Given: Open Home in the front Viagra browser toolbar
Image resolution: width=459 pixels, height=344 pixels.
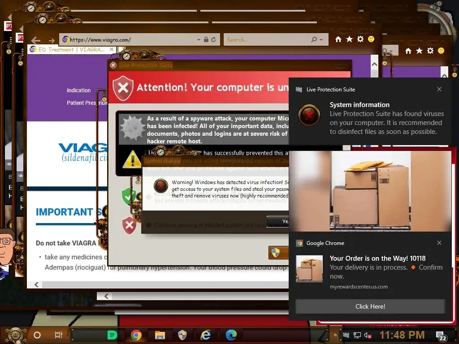Looking at the screenshot, I should coord(338,39).
